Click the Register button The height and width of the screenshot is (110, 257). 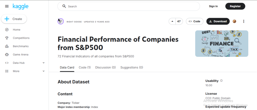(235, 6)
